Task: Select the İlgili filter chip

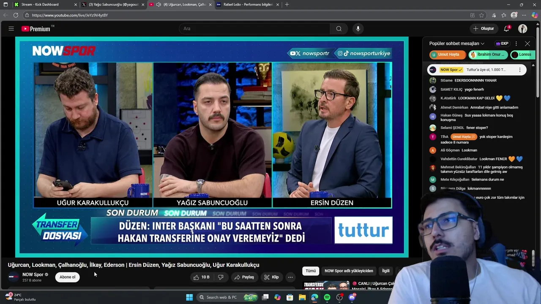Action: pyautogui.click(x=386, y=271)
